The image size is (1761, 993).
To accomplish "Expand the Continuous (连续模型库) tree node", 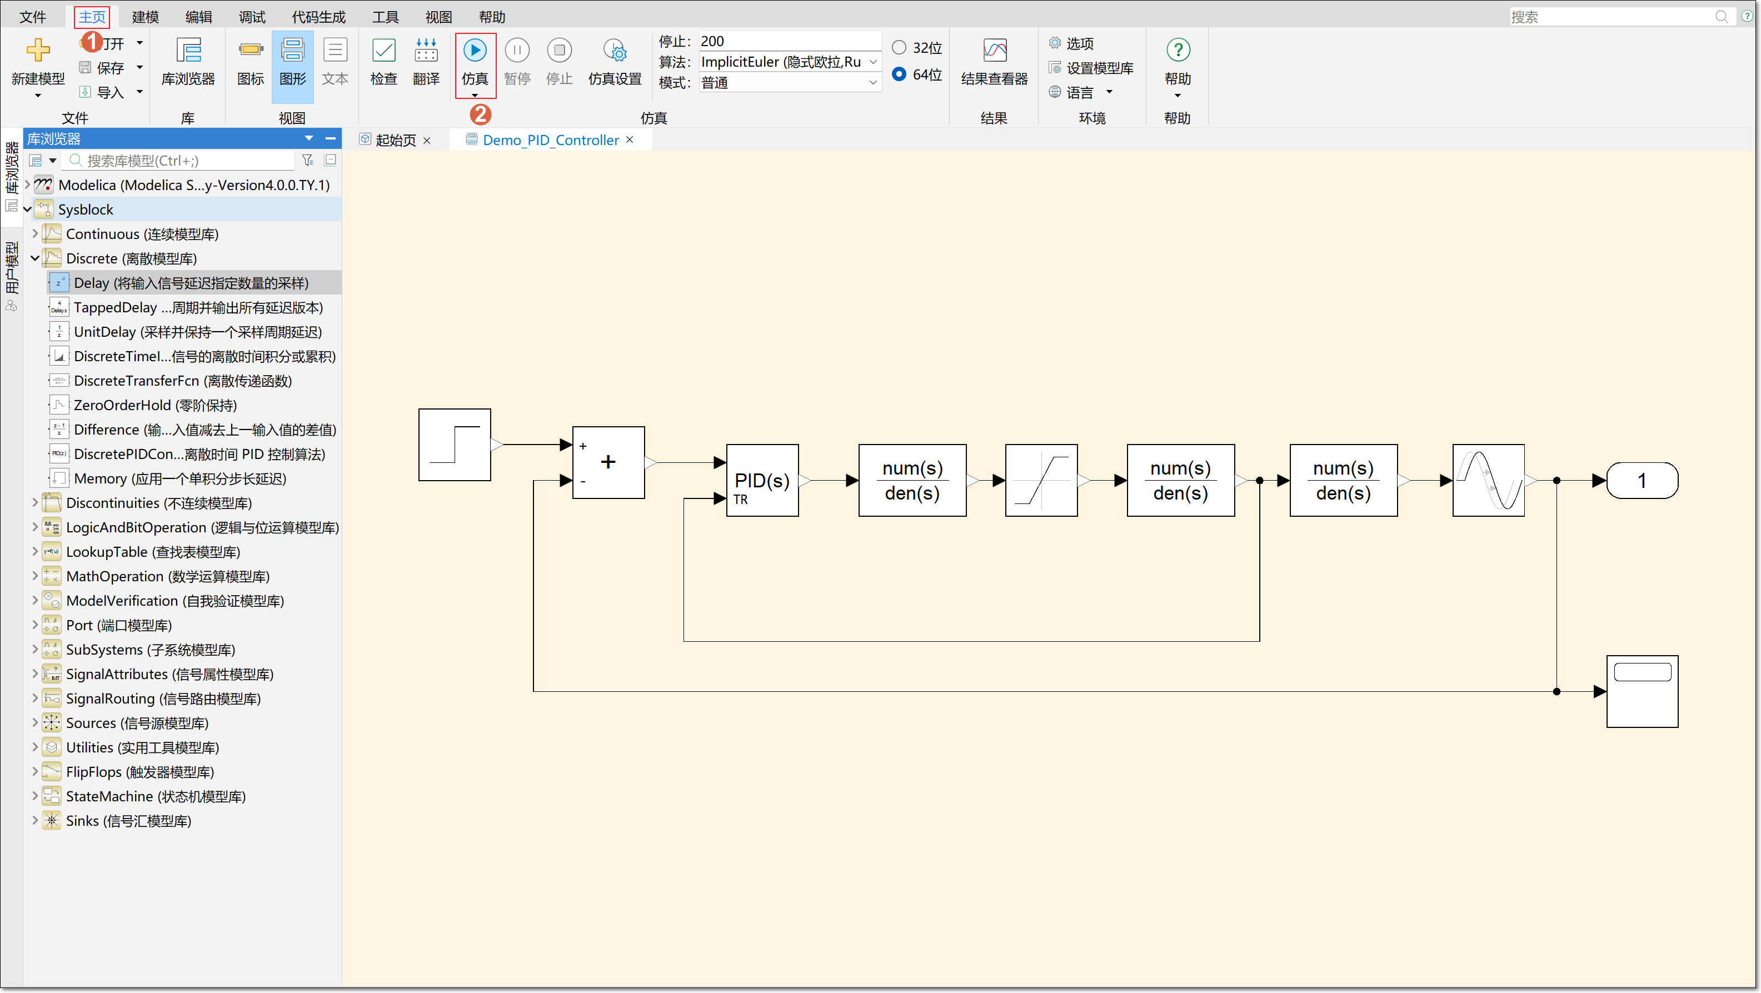I will pos(35,234).
